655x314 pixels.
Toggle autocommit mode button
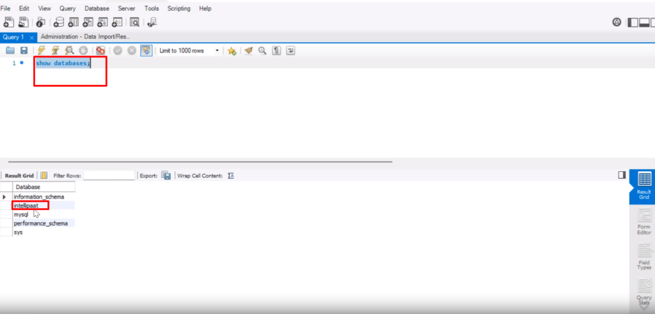(146, 50)
